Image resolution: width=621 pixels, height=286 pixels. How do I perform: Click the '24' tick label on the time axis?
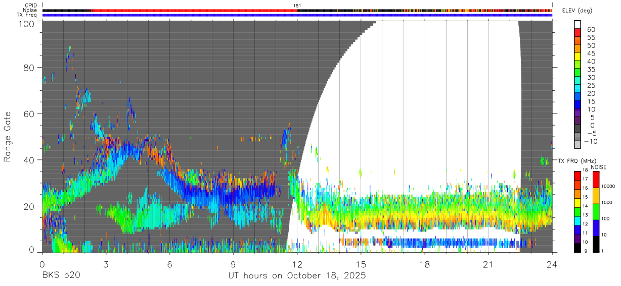click(552, 264)
